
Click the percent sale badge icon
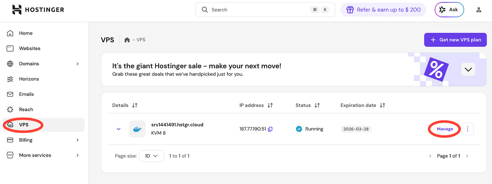436,69
